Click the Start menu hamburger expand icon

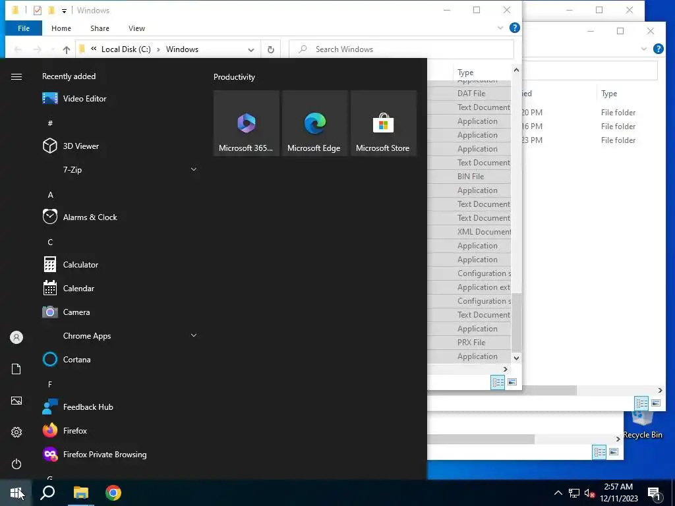(16, 76)
